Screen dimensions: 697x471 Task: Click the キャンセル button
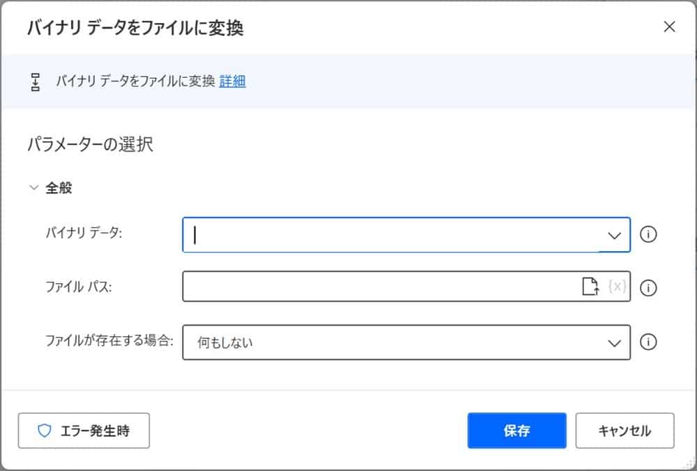[625, 431]
